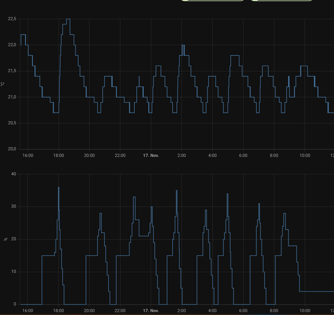Click the 20,0 y-axis label

(x=12, y=149)
